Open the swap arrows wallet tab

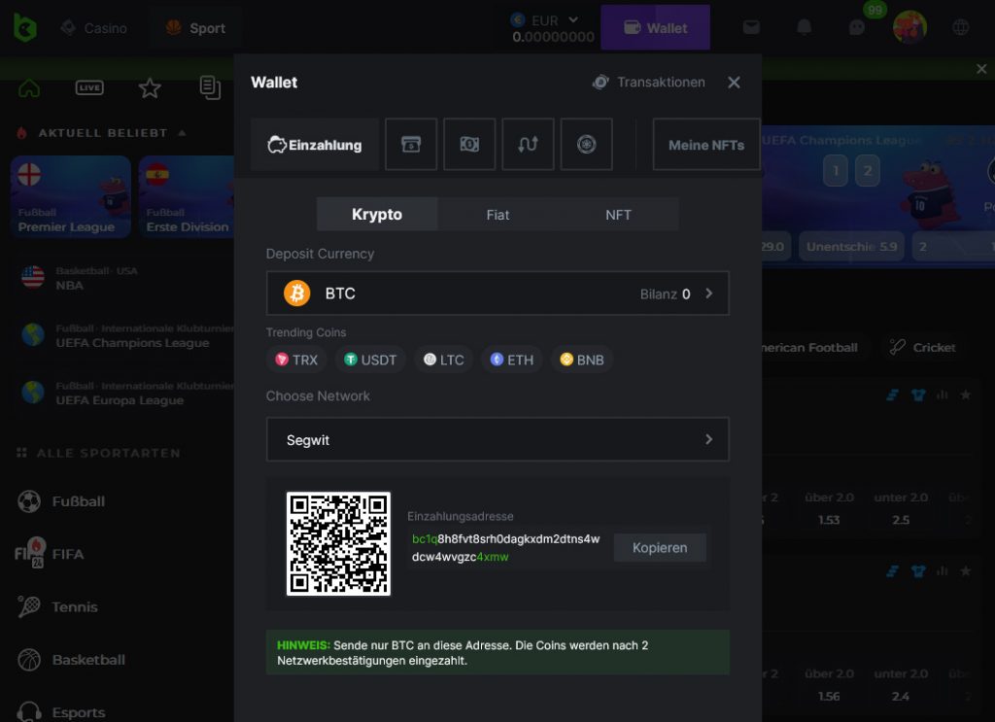528,144
